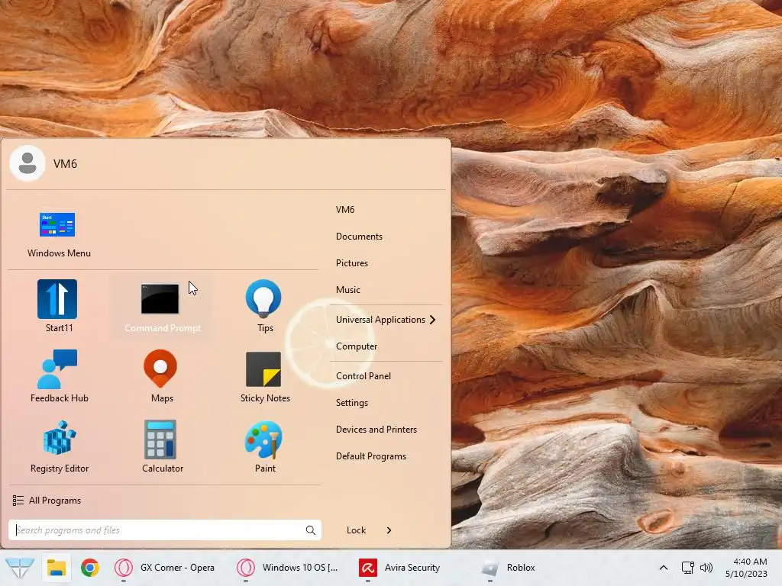
Task: Switch to GX Corner - Opera window
Action: click(166, 568)
